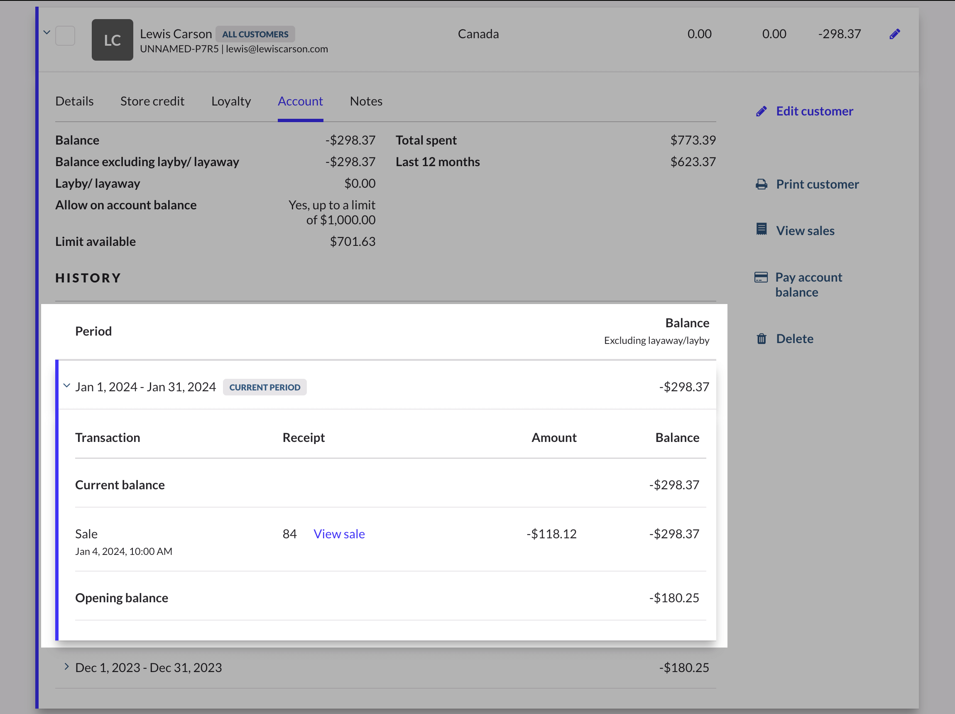
Task: Click the View sale link
Action: click(339, 534)
